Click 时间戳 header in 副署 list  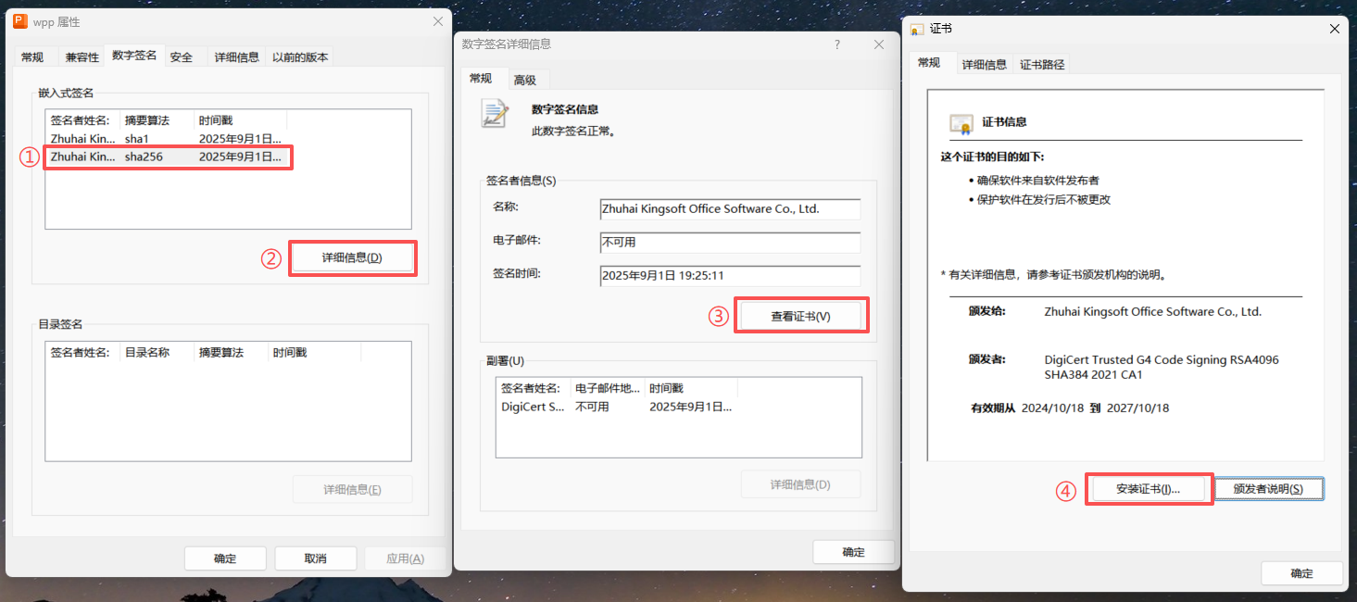[x=690, y=388]
